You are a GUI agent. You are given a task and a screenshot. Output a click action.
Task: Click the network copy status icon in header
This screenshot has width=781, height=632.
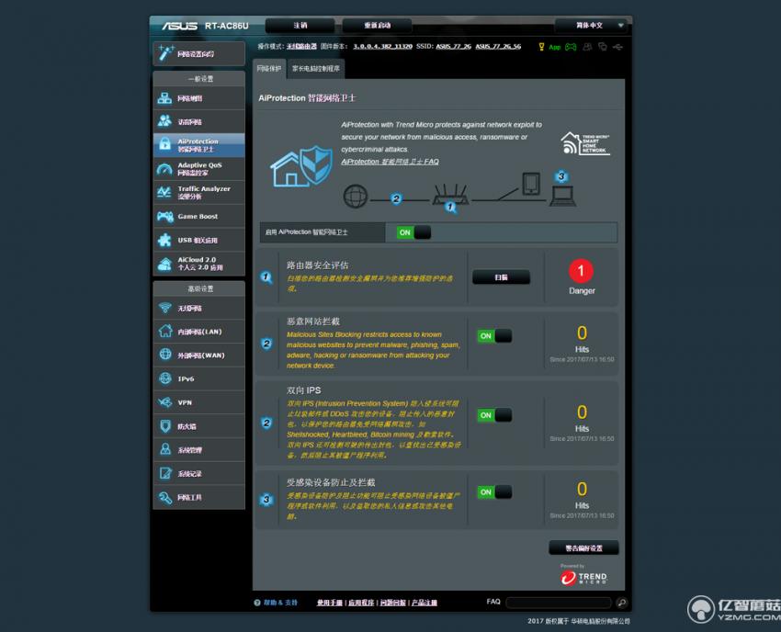(x=603, y=47)
